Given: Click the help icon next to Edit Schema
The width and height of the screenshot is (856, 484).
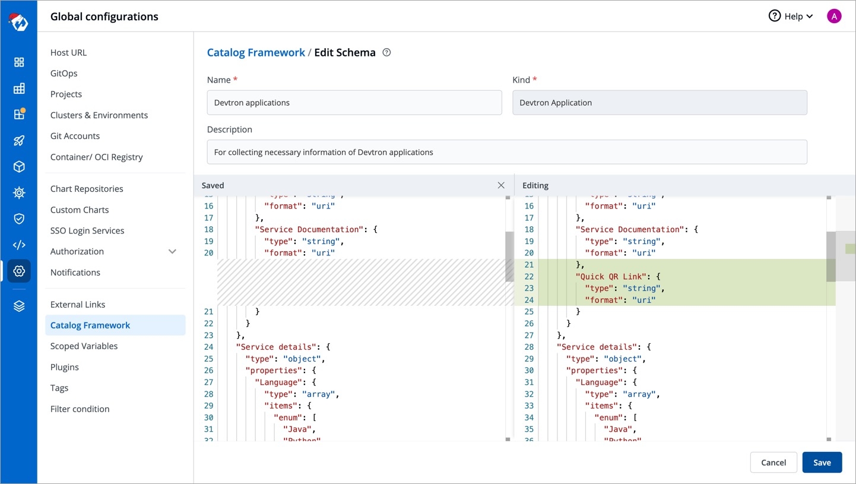Looking at the screenshot, I should pos(386,52).
